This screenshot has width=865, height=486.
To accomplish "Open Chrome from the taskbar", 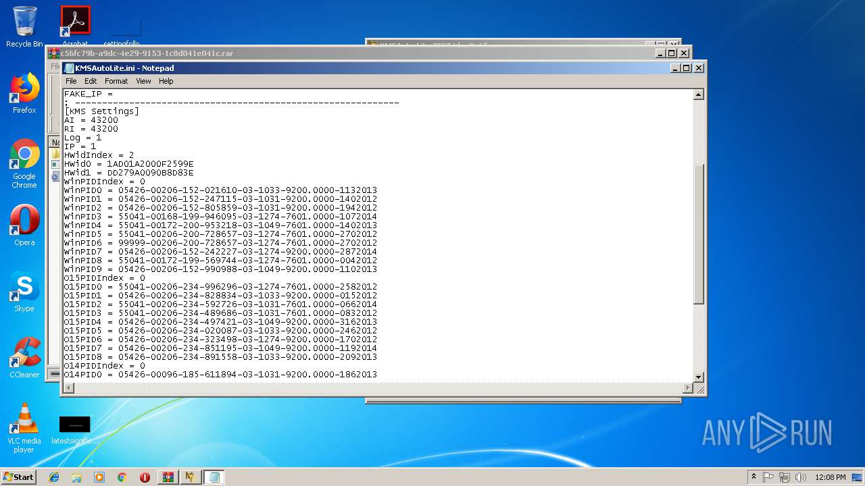I will point(122,477).
